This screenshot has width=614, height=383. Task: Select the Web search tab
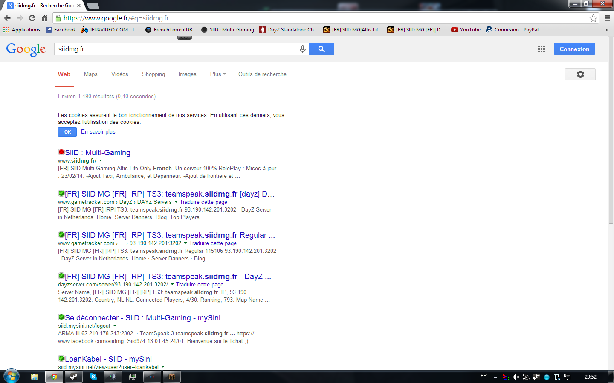(x=64, y=74)
